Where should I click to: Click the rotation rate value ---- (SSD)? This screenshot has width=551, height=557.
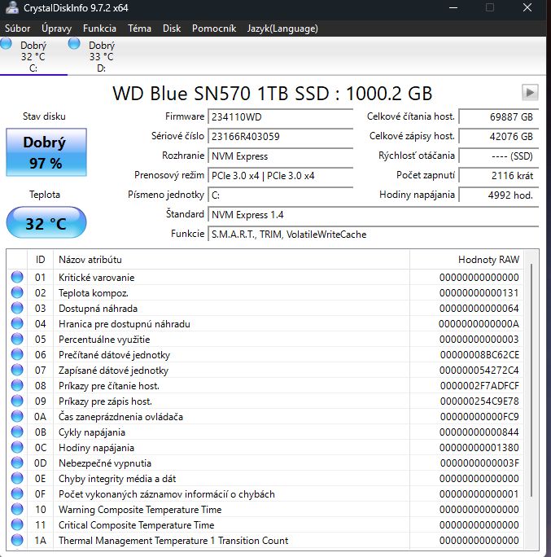point(498,156)
